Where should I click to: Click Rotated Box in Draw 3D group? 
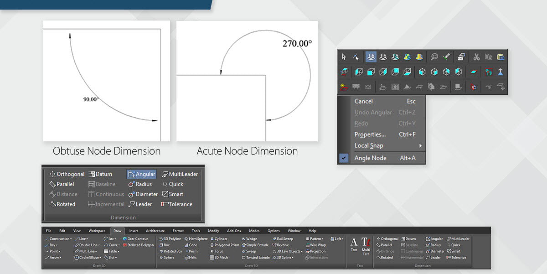(170, 251)
